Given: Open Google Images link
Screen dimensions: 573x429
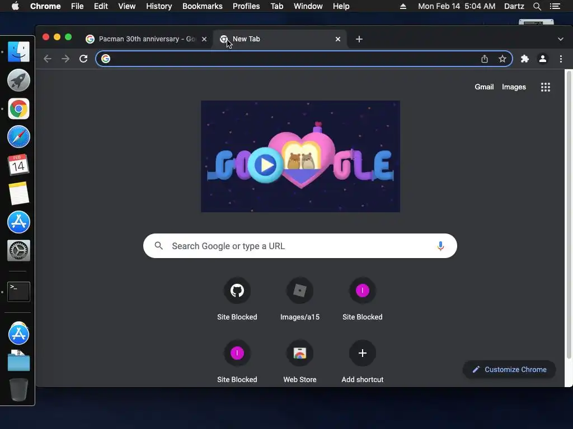Looking at the screenshot, I should pyautogui.click(x=514, y=87).
